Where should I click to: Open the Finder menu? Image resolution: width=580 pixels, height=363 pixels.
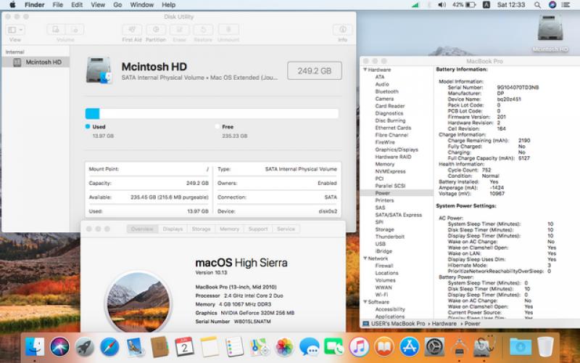point(34,5)
